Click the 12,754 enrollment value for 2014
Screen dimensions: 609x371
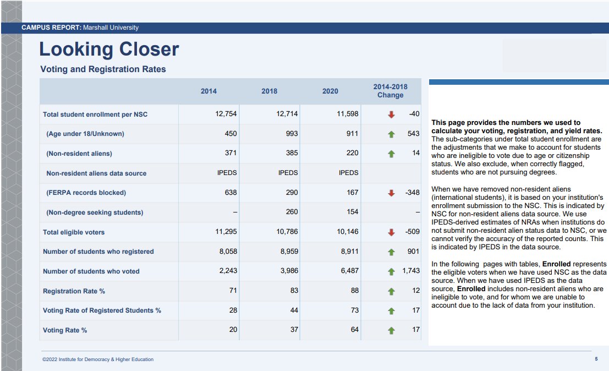pos(226,114)
